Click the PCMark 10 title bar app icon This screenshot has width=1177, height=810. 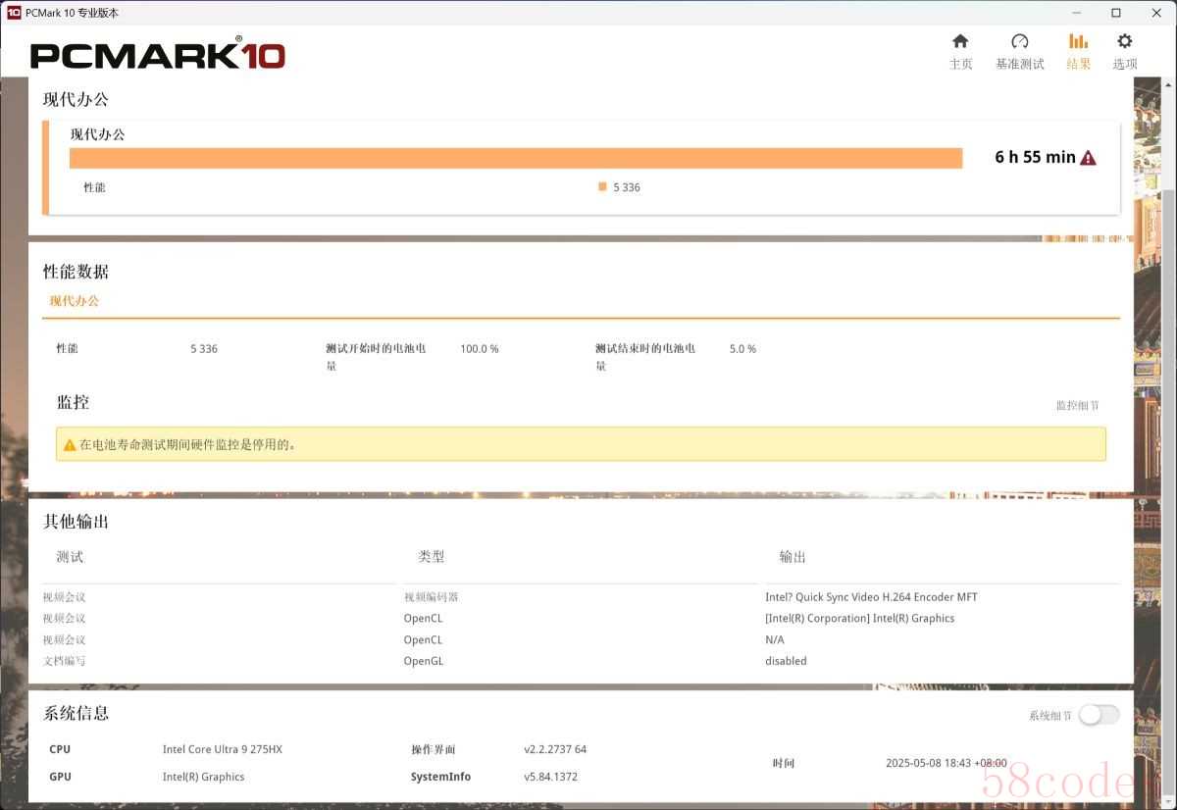coord(14,13)
